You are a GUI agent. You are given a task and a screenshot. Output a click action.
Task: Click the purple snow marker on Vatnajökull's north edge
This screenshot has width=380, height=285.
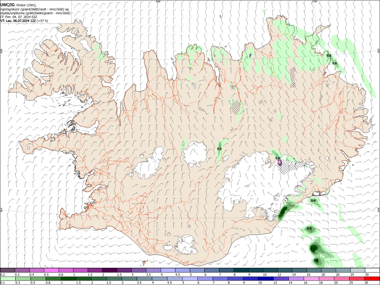tap(279, 162)
